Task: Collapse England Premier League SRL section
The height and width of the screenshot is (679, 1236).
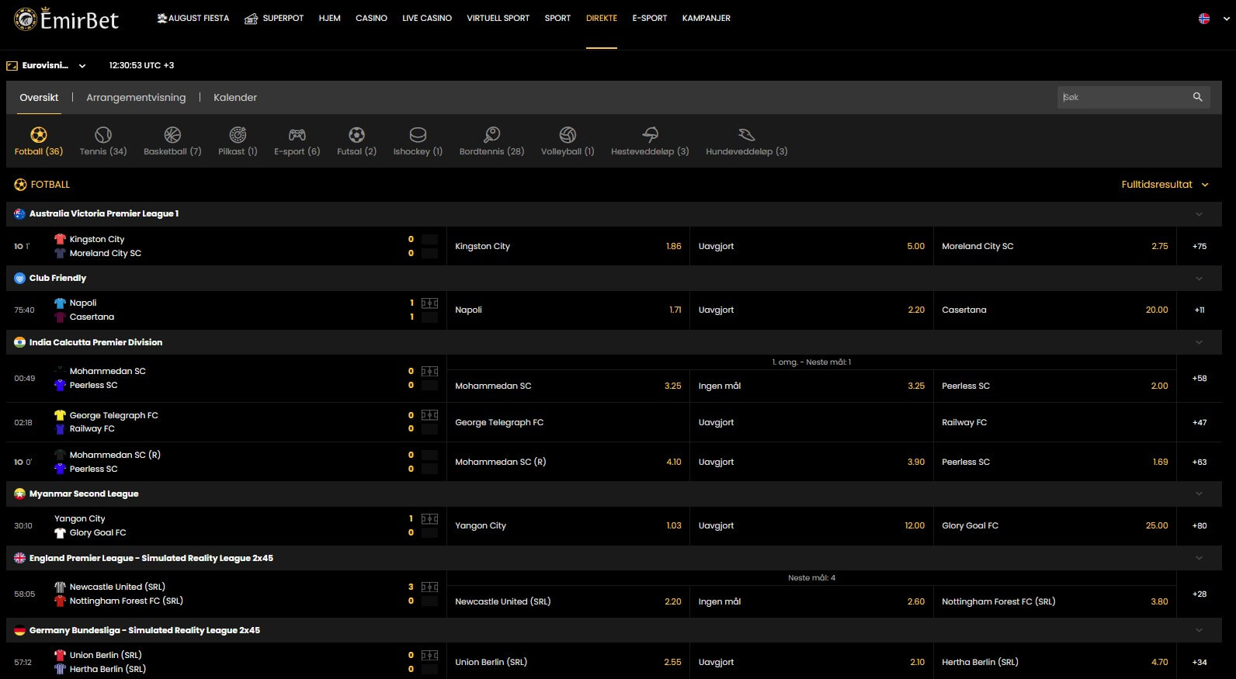Action: coord(1199,558)
